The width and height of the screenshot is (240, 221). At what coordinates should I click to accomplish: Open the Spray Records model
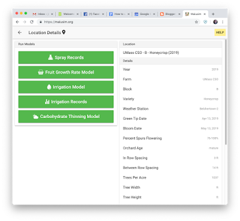[x=66, y=57]
